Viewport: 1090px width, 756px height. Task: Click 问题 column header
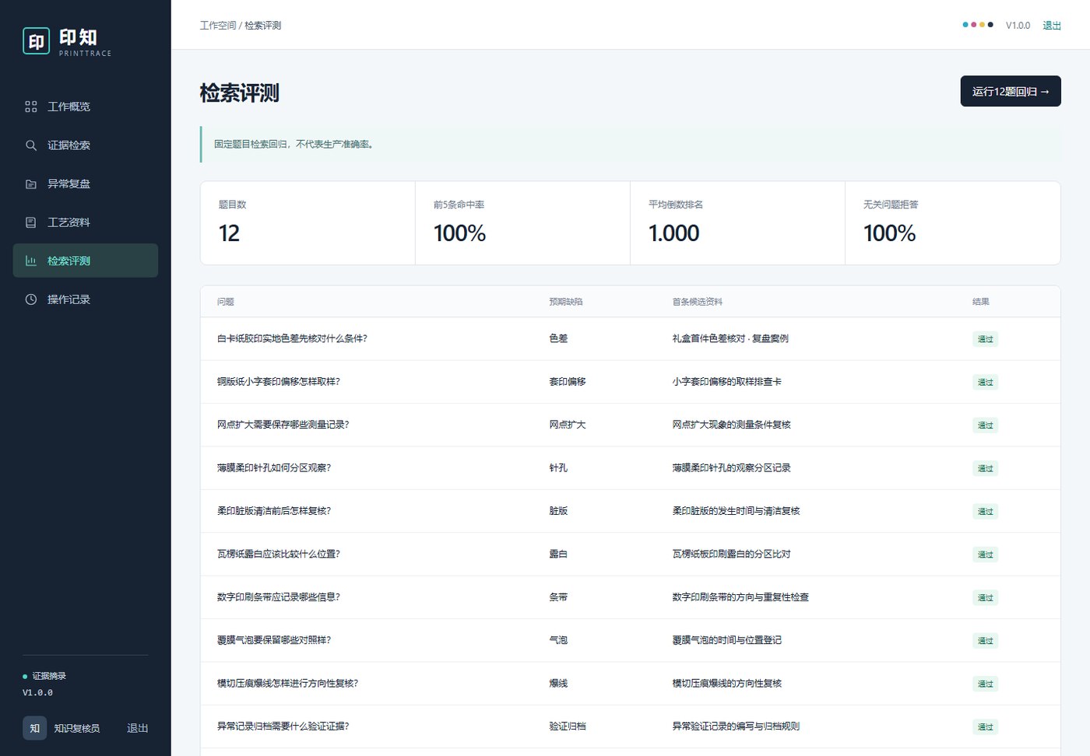pyautogui.click(x=226, y=302)
